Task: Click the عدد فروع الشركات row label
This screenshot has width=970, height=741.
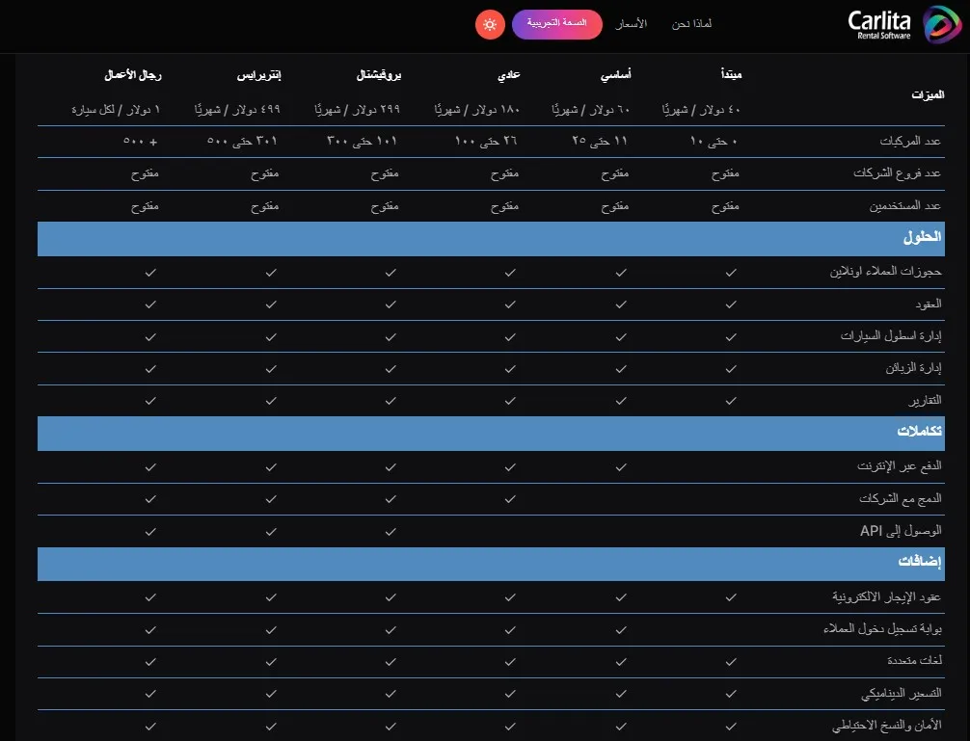Action: pyautogui.click(x=897, y=173)
